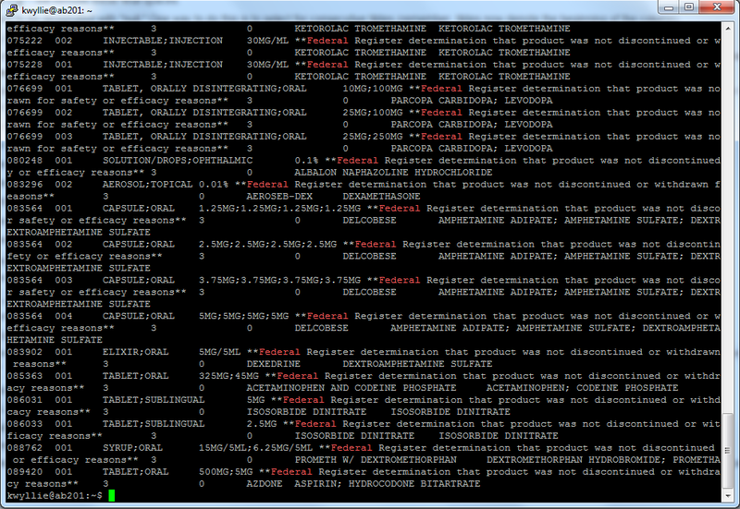Image resolution: width=740 pixels, height=509 pixels.
Task: Click the kwyllie@ab201:~$ shell prompt
Action: pyautogui.click(x=55, y=496)
